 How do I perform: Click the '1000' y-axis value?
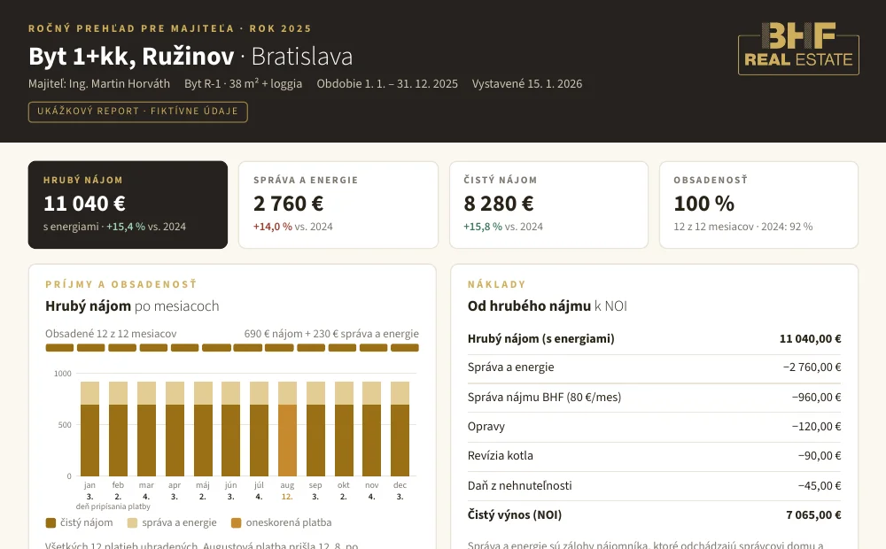[63, 374]
